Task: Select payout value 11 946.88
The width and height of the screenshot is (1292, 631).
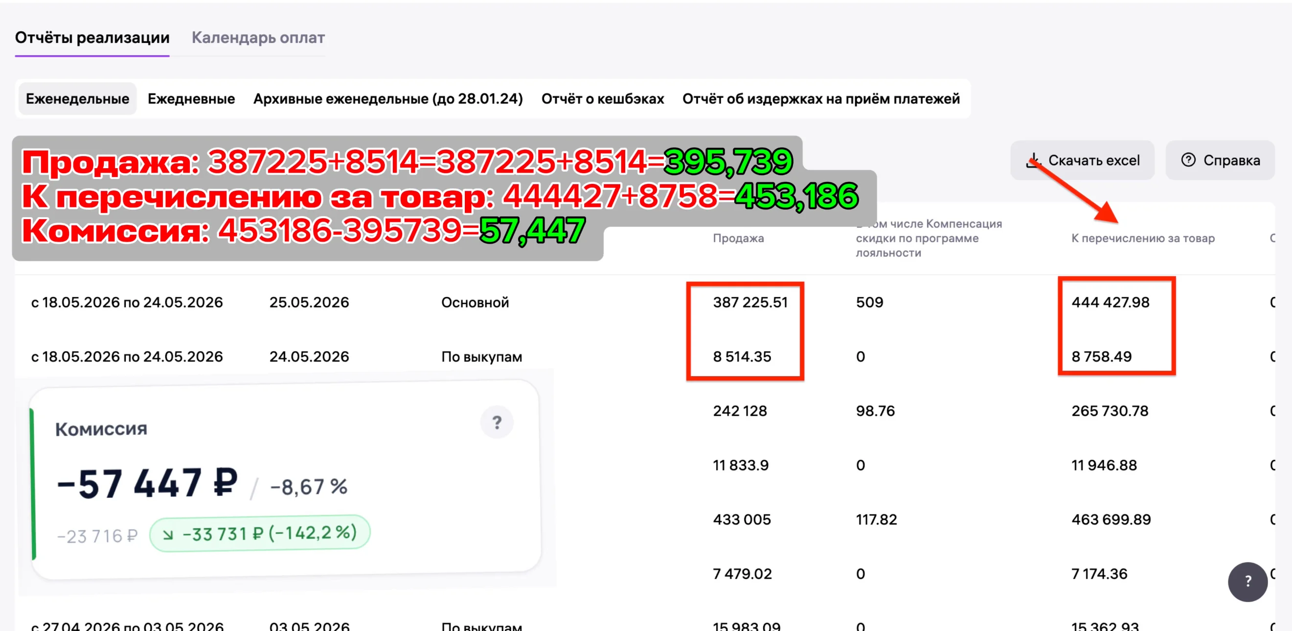Action: [1104, 465]
